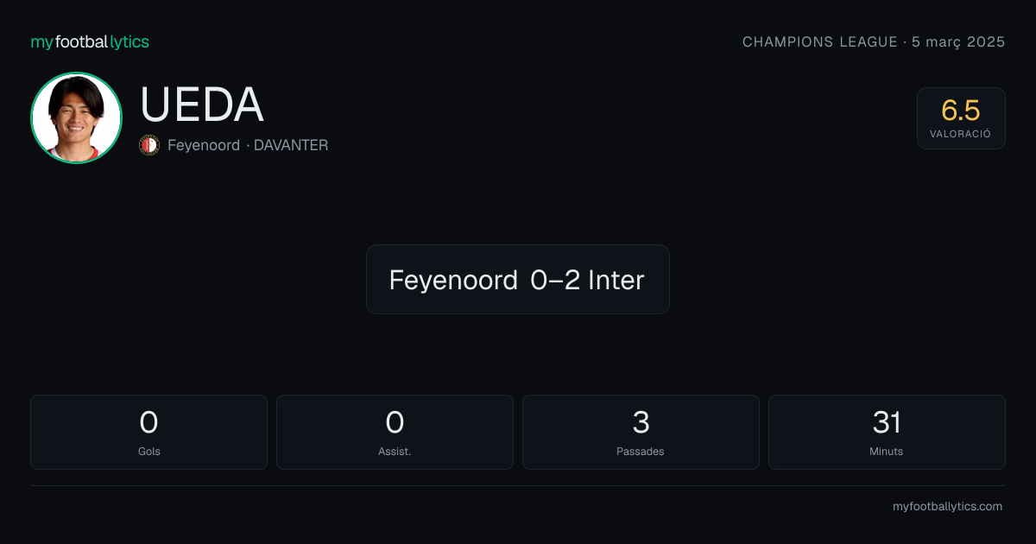
Task: Open the myfootballytics.com footer link
Action: coord(947,507)
